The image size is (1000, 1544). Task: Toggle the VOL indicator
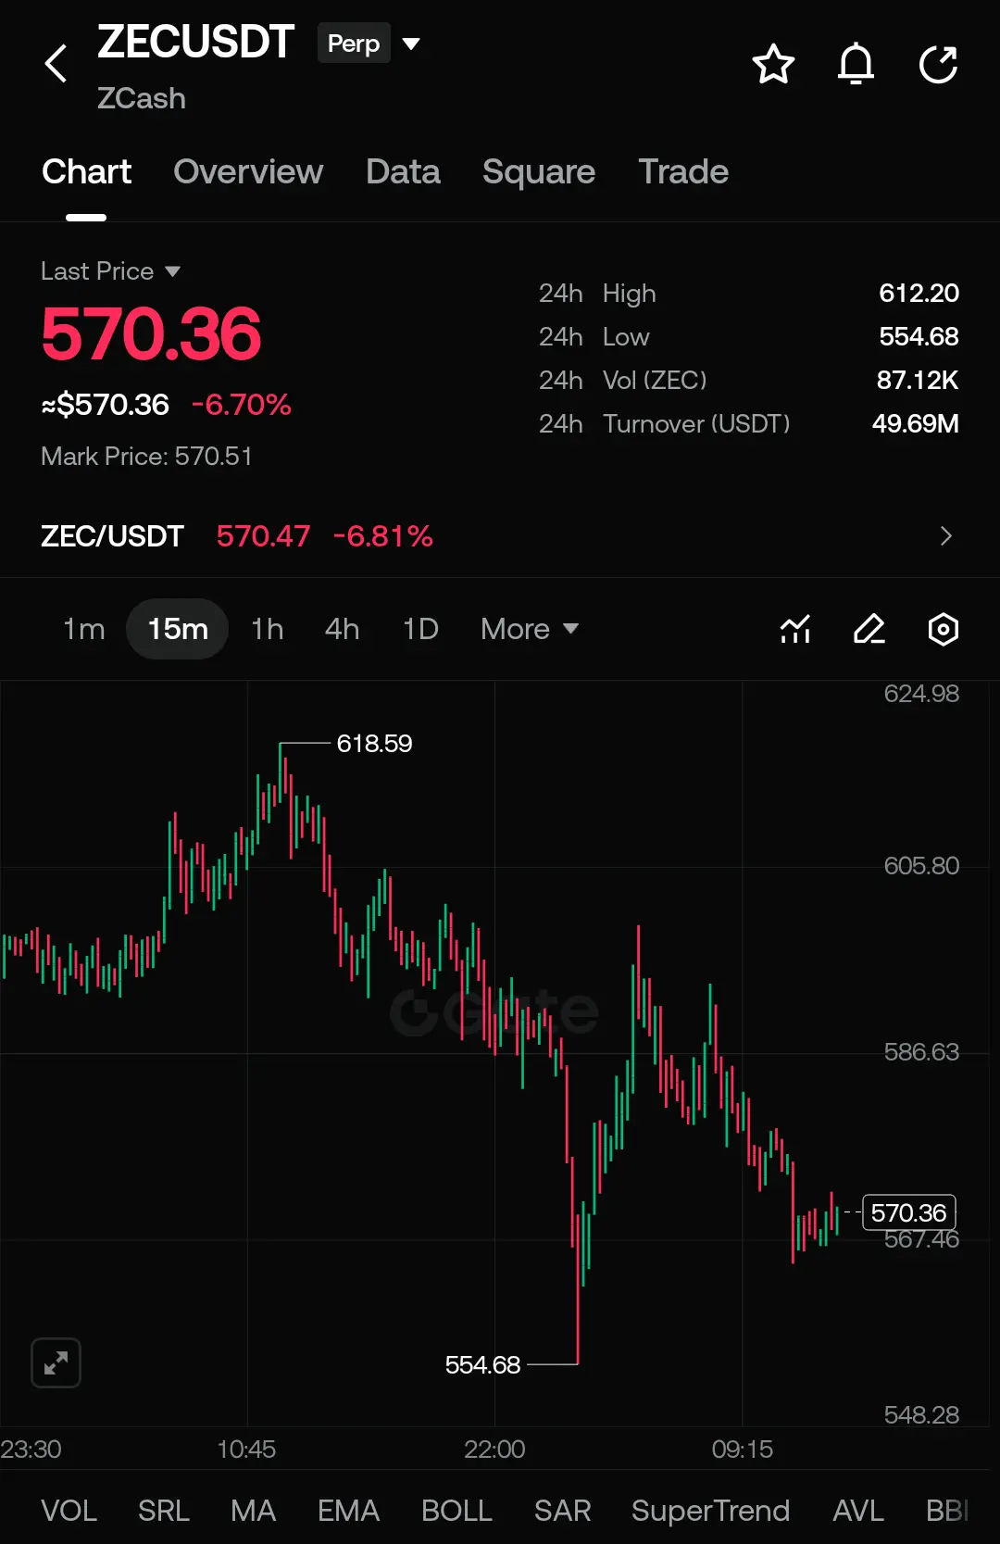click(69, 1511)
